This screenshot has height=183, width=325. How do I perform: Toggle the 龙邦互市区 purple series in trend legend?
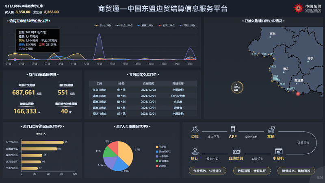pyautogui.click(x=187, y=25)
